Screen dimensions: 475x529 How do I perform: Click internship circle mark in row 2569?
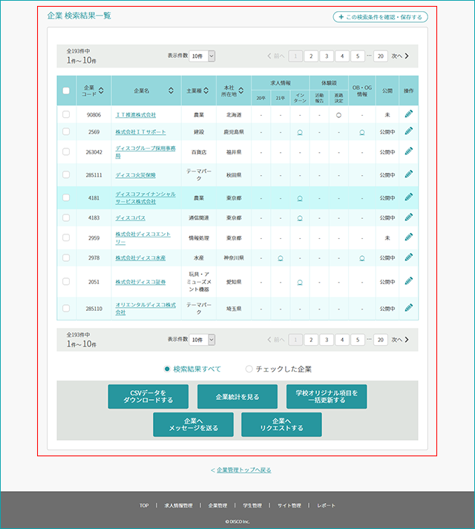[x=300, y=132]
